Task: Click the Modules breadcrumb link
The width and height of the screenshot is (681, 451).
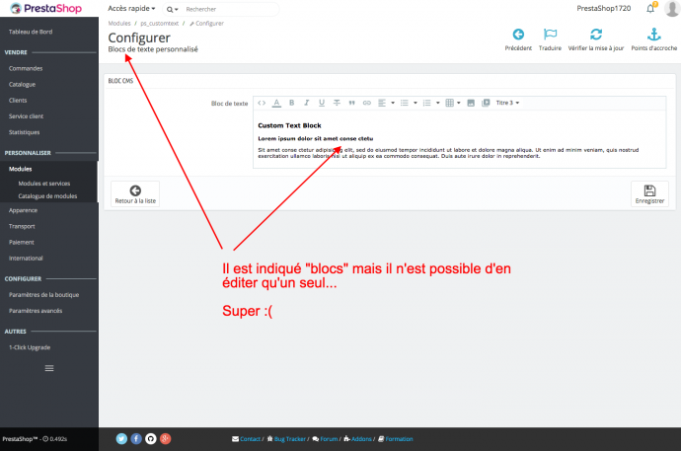Action: tap(119, 24)
